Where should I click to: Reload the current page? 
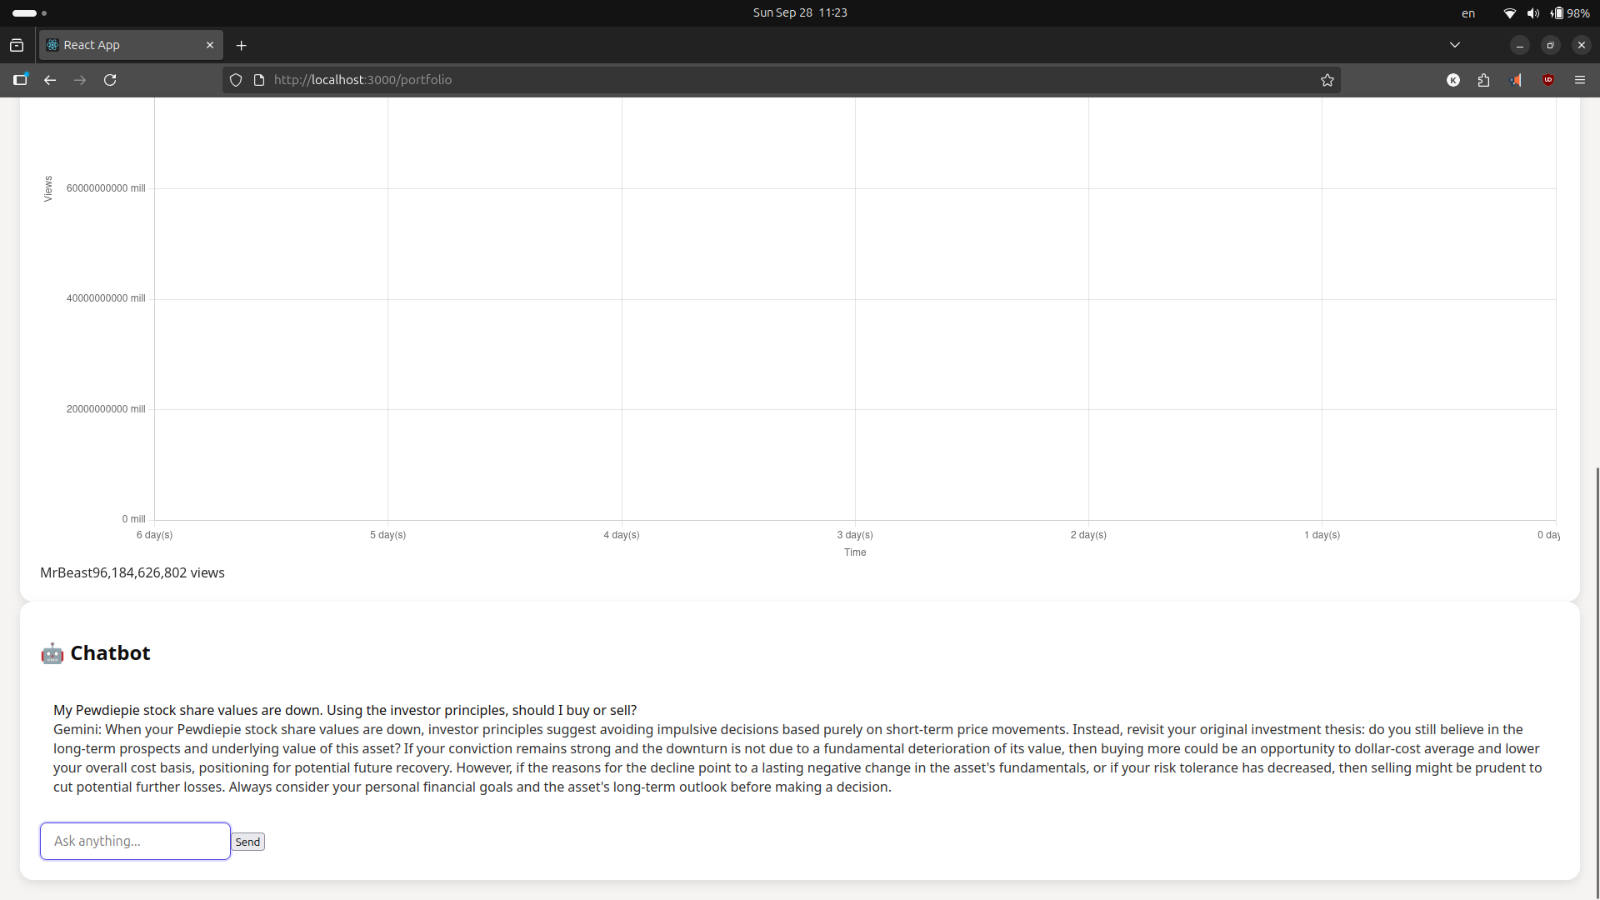coord(110,80)
